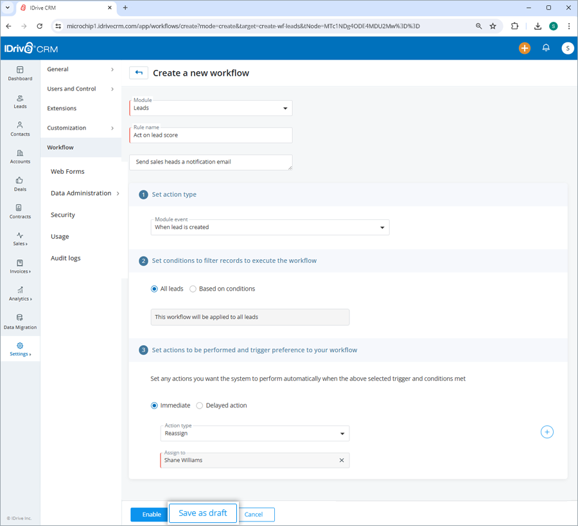Open the Audit logs settings page
Viewport: 578px width, 526px height.
click(67, 258)
